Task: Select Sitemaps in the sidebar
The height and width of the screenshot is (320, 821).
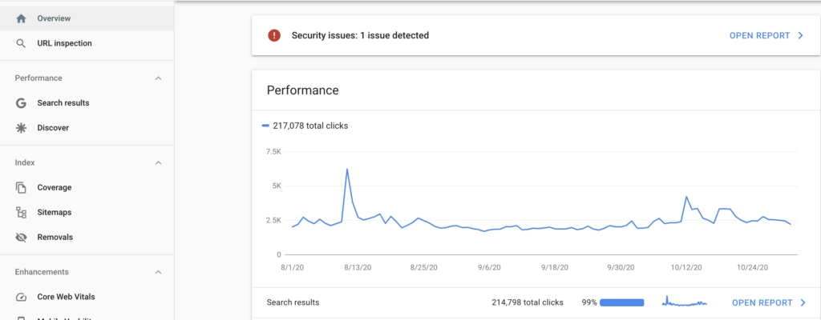Action: [x=55, y=213]
